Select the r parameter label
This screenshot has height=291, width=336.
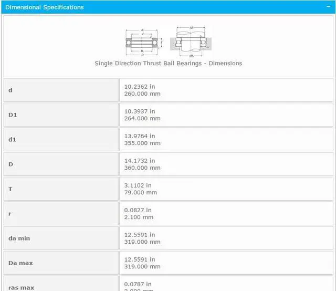10,213
